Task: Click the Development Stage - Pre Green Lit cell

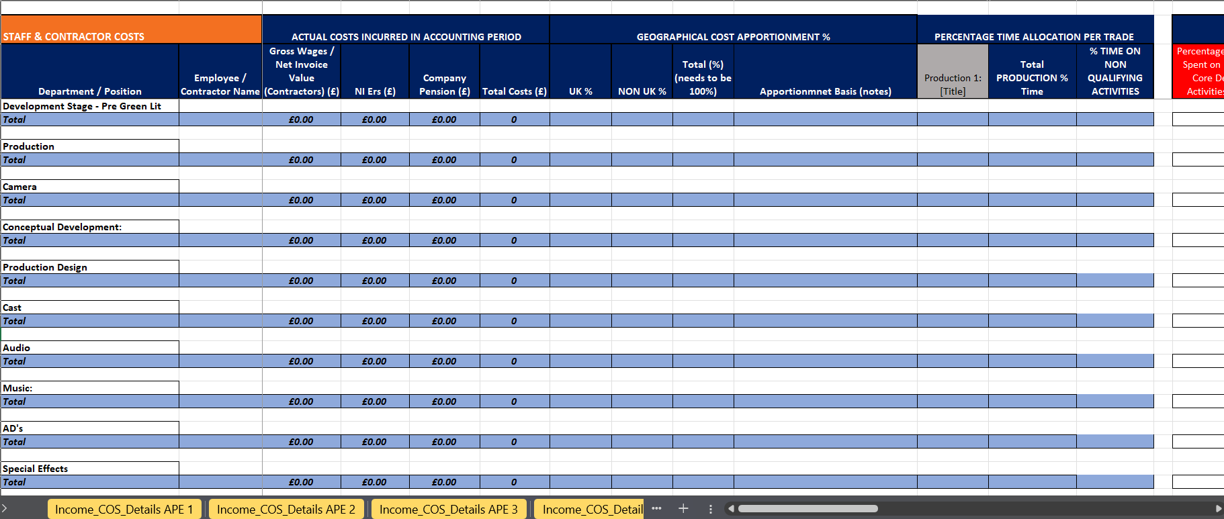Action: [x=90, y=106]
